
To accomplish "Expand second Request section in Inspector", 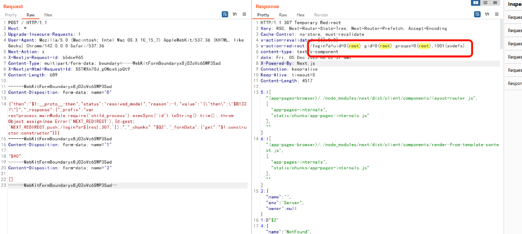I will (514, 31).
